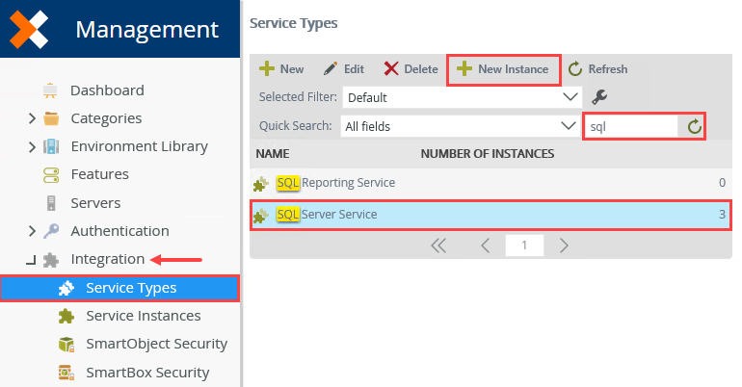Viewport: 742px width, 387px height.
Task: Select the SQL Server Service row
Action: tap(490, 215)
